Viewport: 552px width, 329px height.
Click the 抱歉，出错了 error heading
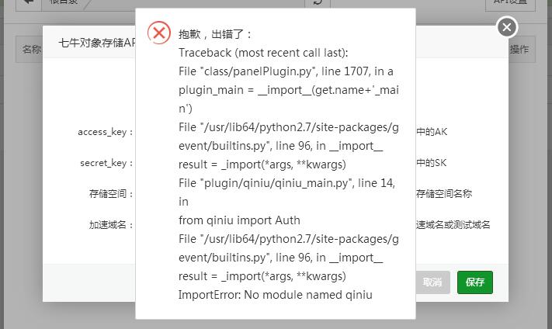click(x=215, y=34)
